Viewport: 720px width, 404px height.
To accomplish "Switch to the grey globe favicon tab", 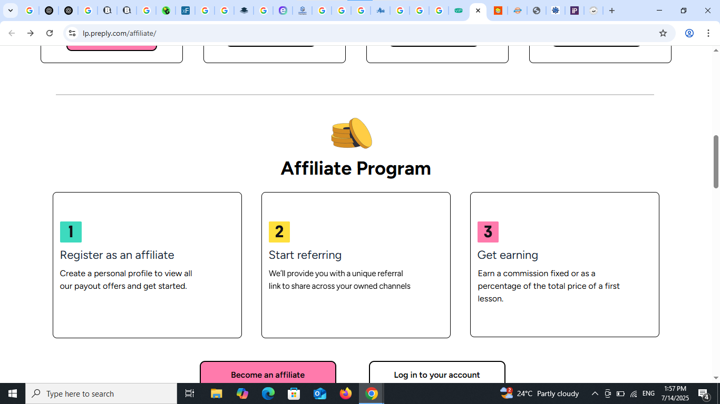I will (x=536, y=11).
